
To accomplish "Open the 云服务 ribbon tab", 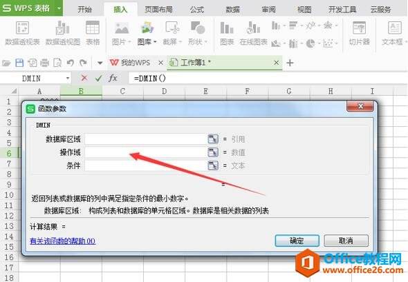I will tap(380, 10).
